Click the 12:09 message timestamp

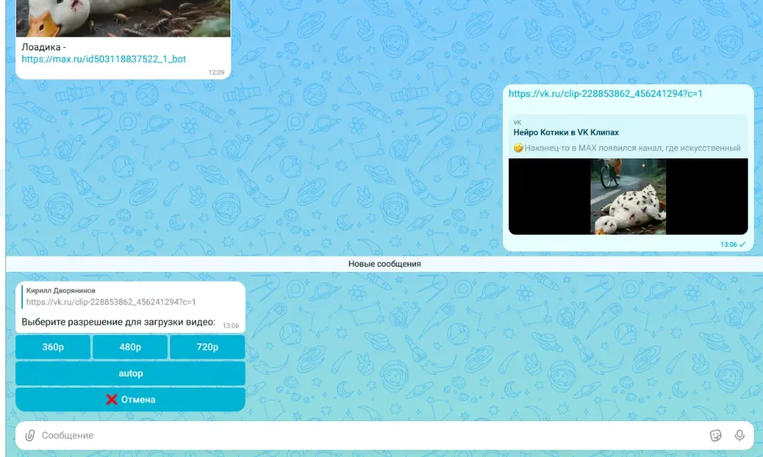click(x=216, y=72)
